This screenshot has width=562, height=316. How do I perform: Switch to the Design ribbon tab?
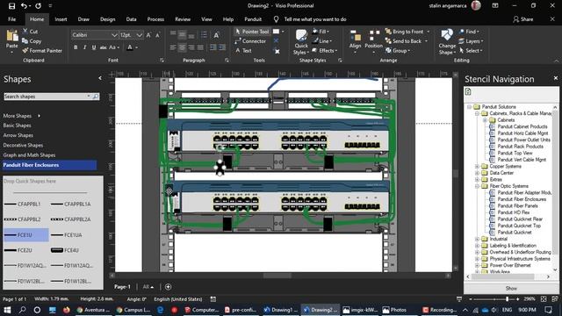(107, 19)
